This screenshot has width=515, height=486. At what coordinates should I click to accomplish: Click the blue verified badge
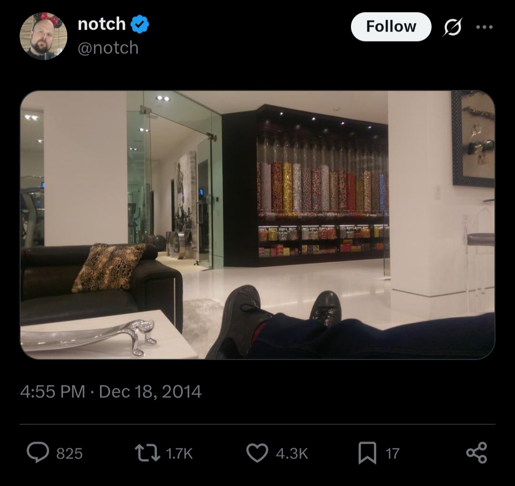pos(140,24)
